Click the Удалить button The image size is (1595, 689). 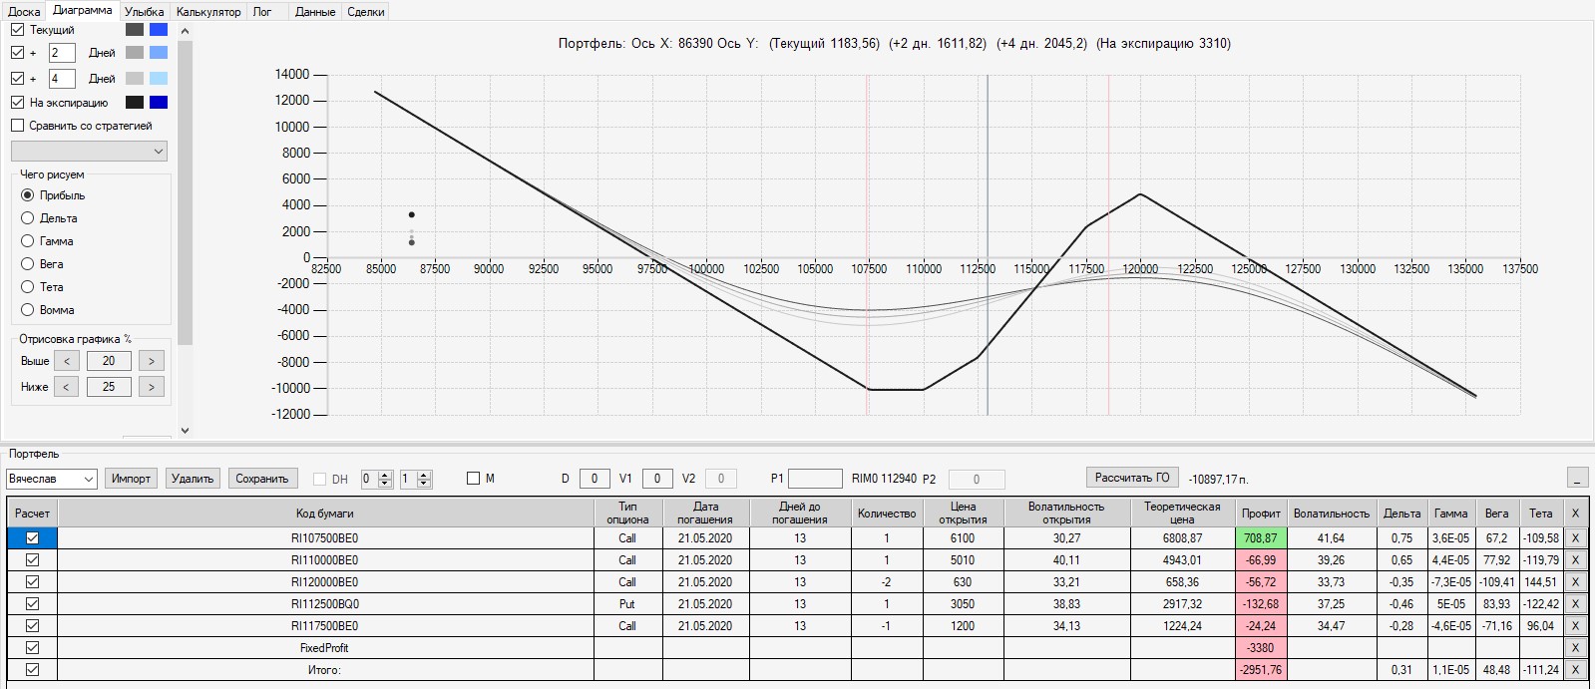(193, 479)
